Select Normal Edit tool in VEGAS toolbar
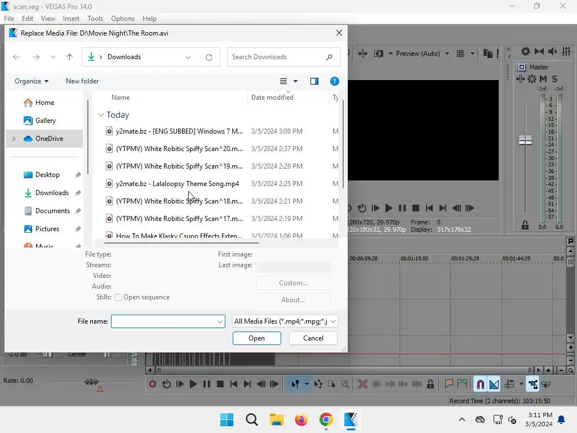 pos(295,385)
